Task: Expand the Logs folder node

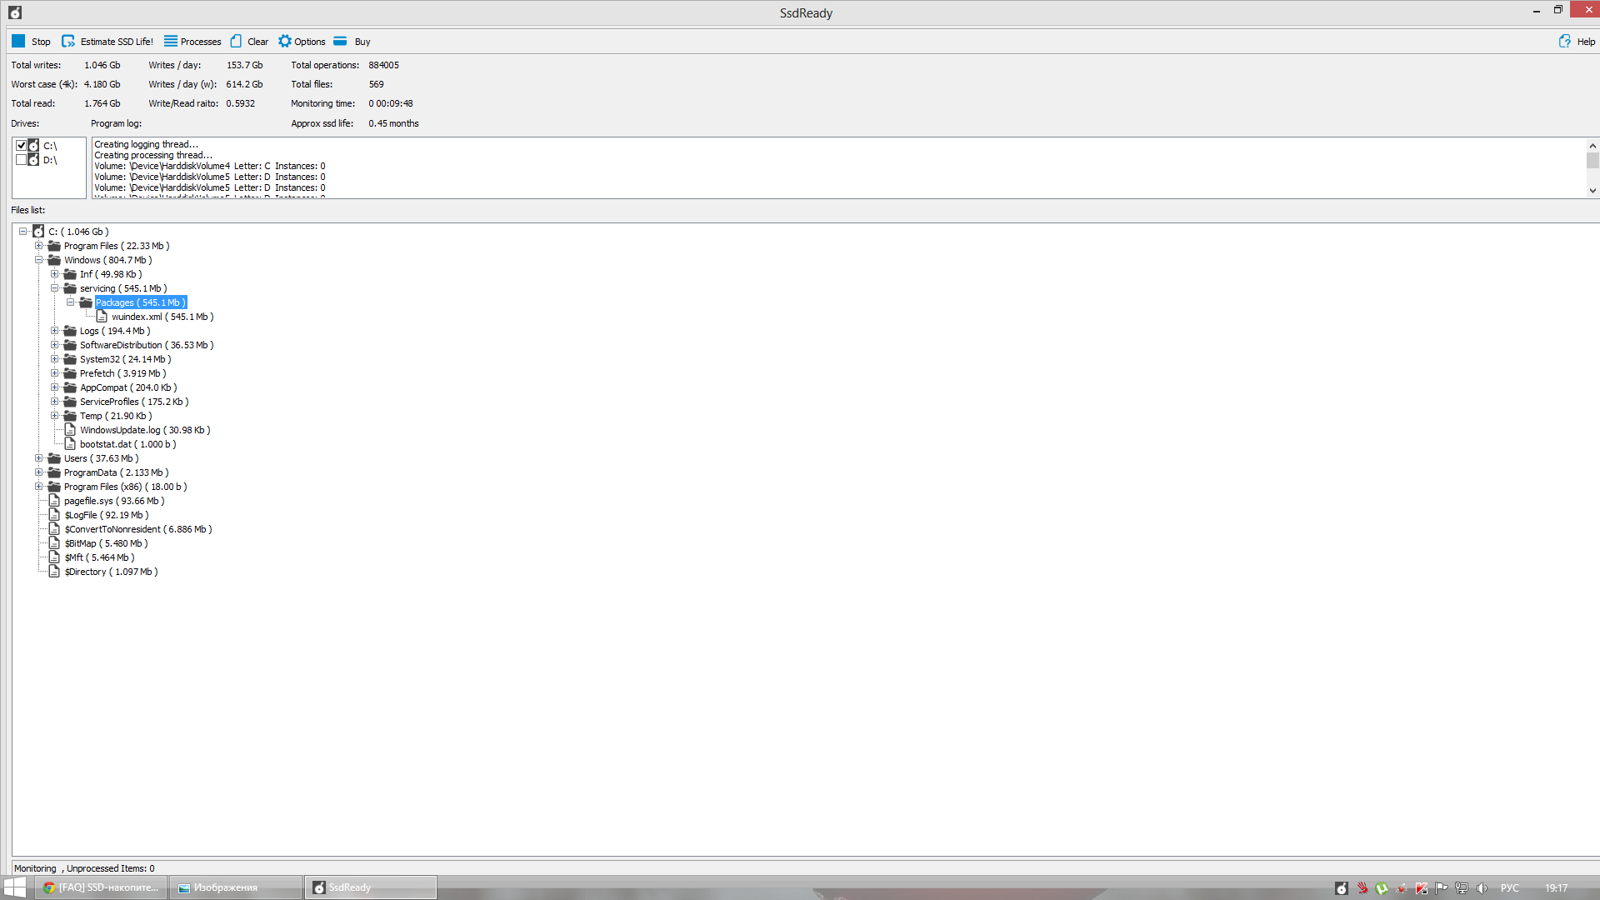Action: [54, 331]
